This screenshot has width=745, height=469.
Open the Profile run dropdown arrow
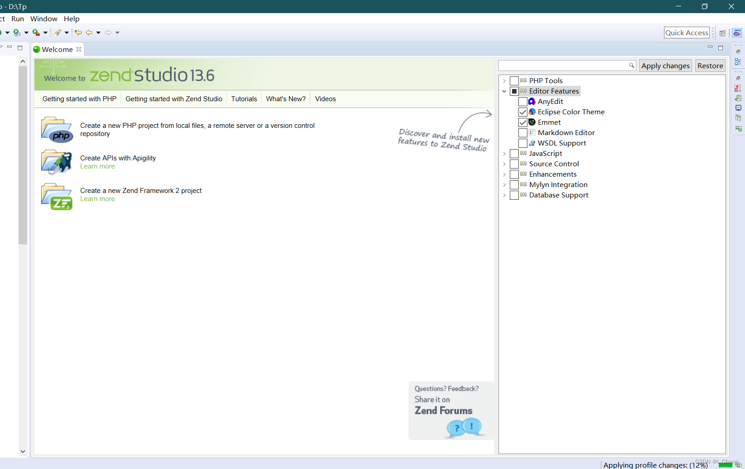[x=26, y=33]
